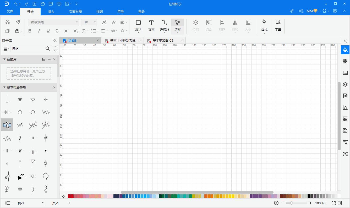Click the LED diode symbol in library

coord(20,177)
